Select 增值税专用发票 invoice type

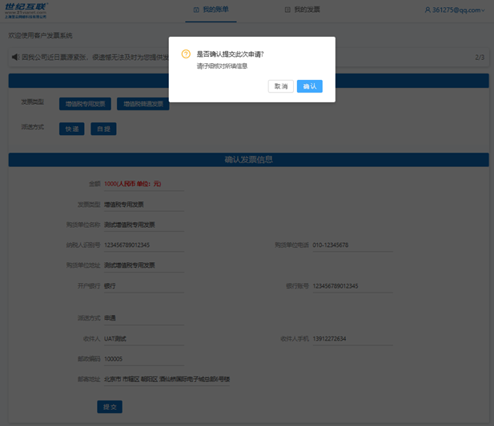coord(85,104)
